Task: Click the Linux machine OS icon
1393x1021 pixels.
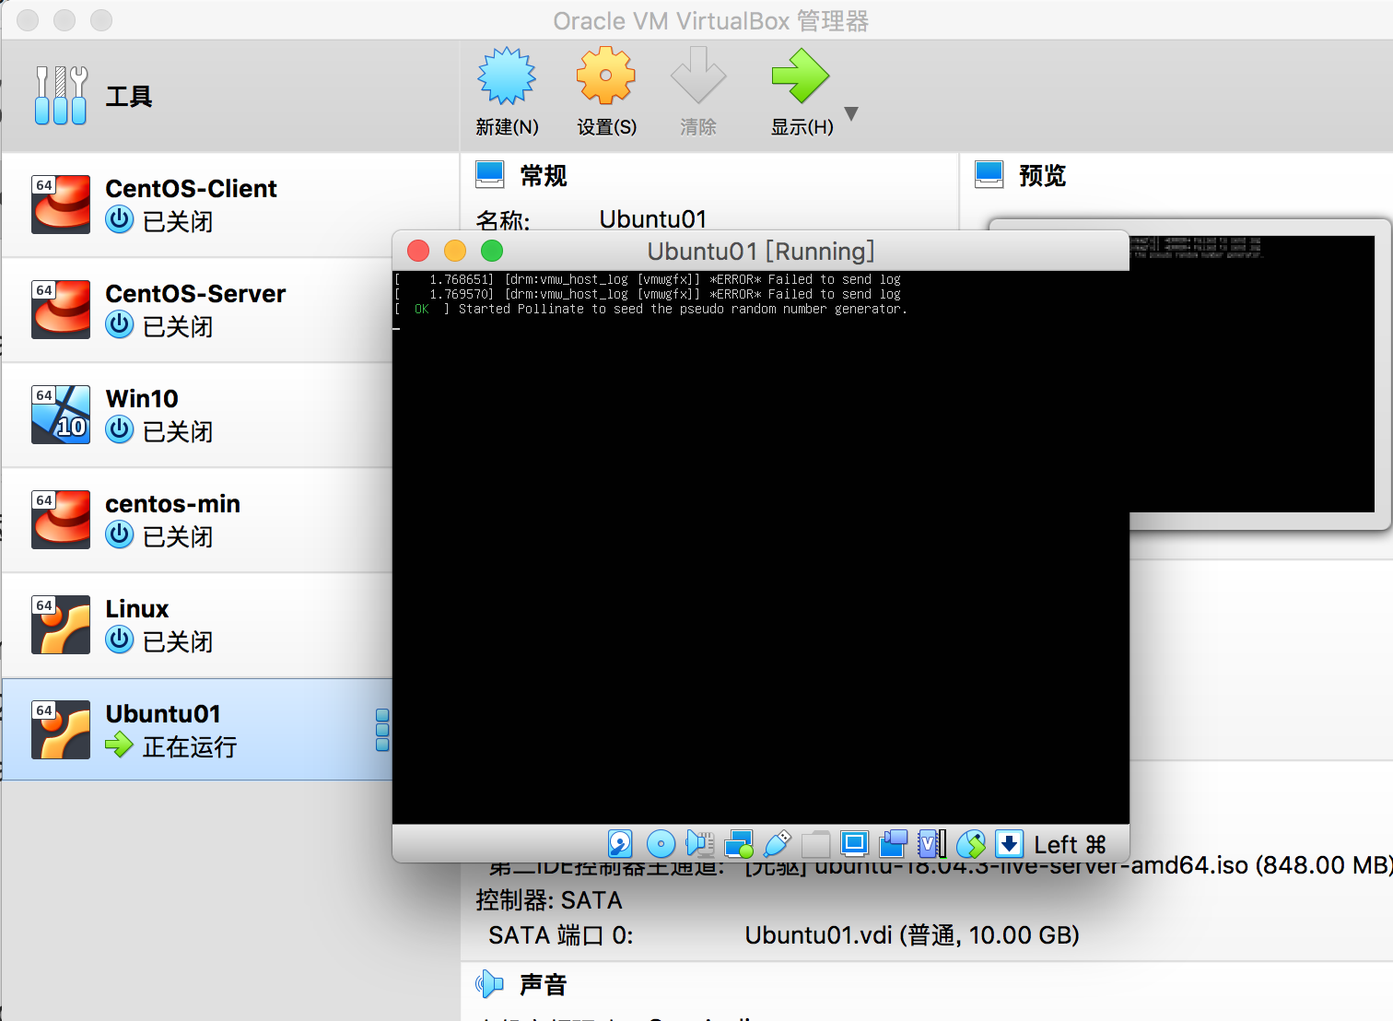Action: 61,625
